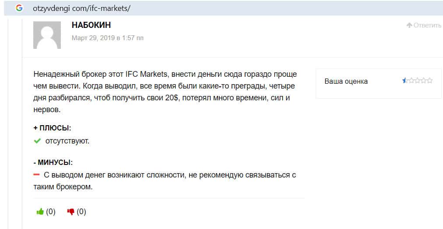Click the green checkmark under ПЛЮСЫ
The image size is (443, 229).
coord(37,141)
